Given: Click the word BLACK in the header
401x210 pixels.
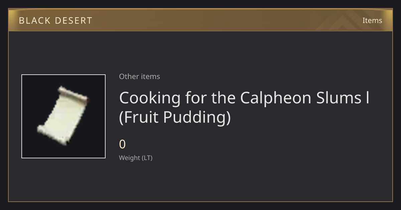Looking at the screenshot, I should (34, 21).
